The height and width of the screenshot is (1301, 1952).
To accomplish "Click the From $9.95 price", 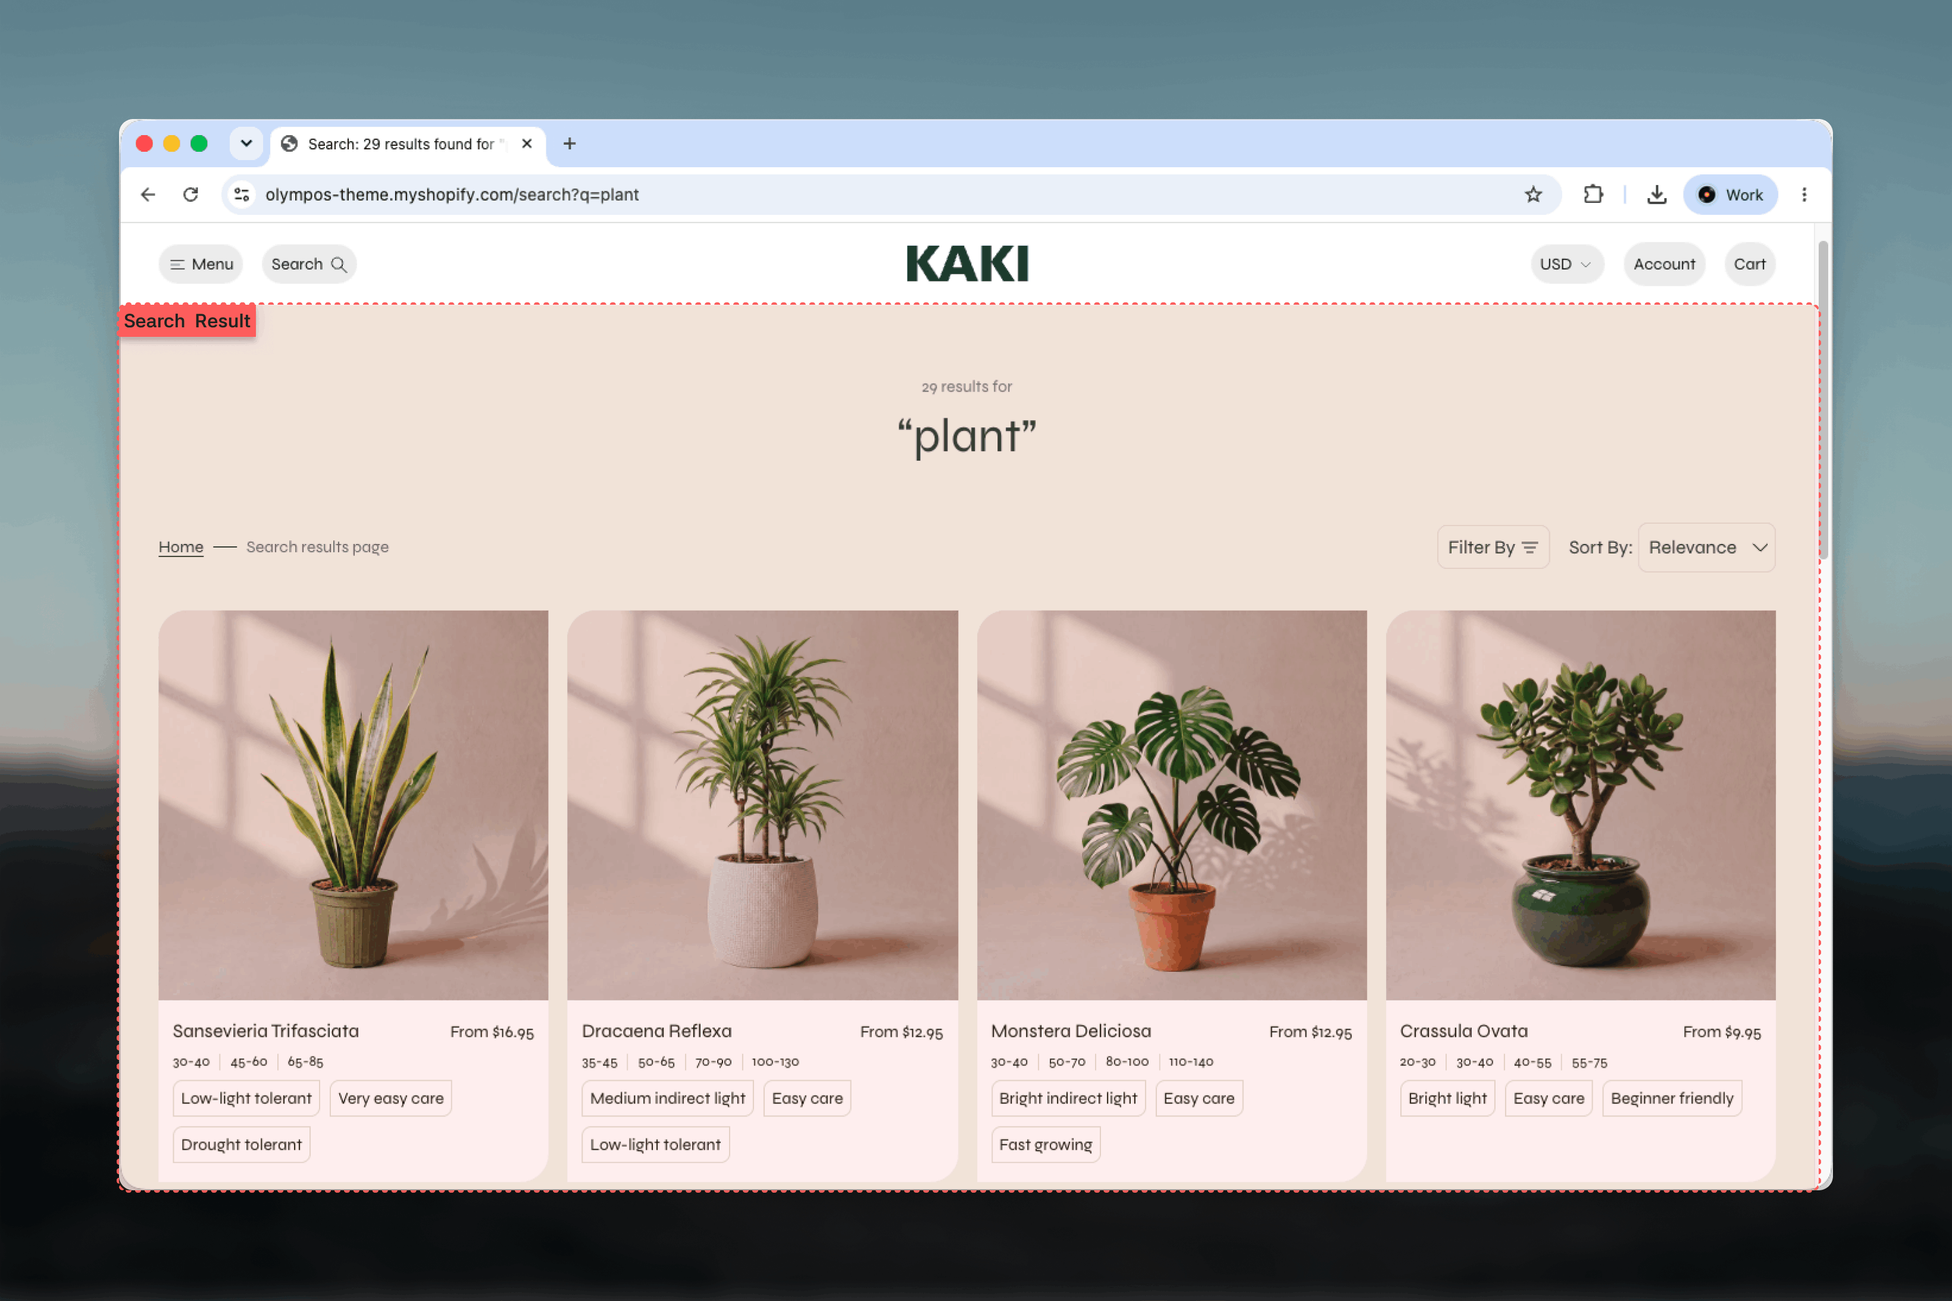I will point(1721,1031).
